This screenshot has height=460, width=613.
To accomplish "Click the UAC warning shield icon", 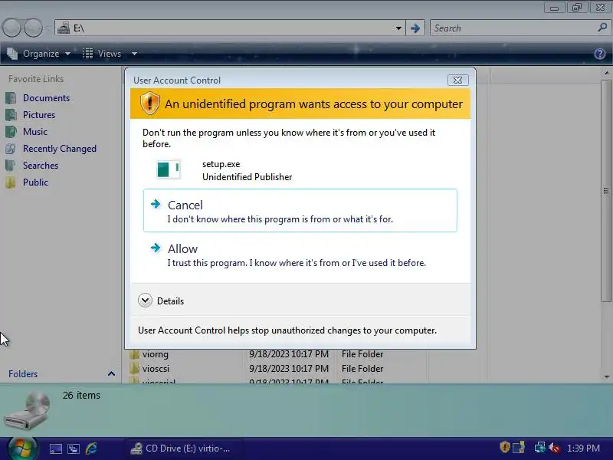I will coord(149,103).
